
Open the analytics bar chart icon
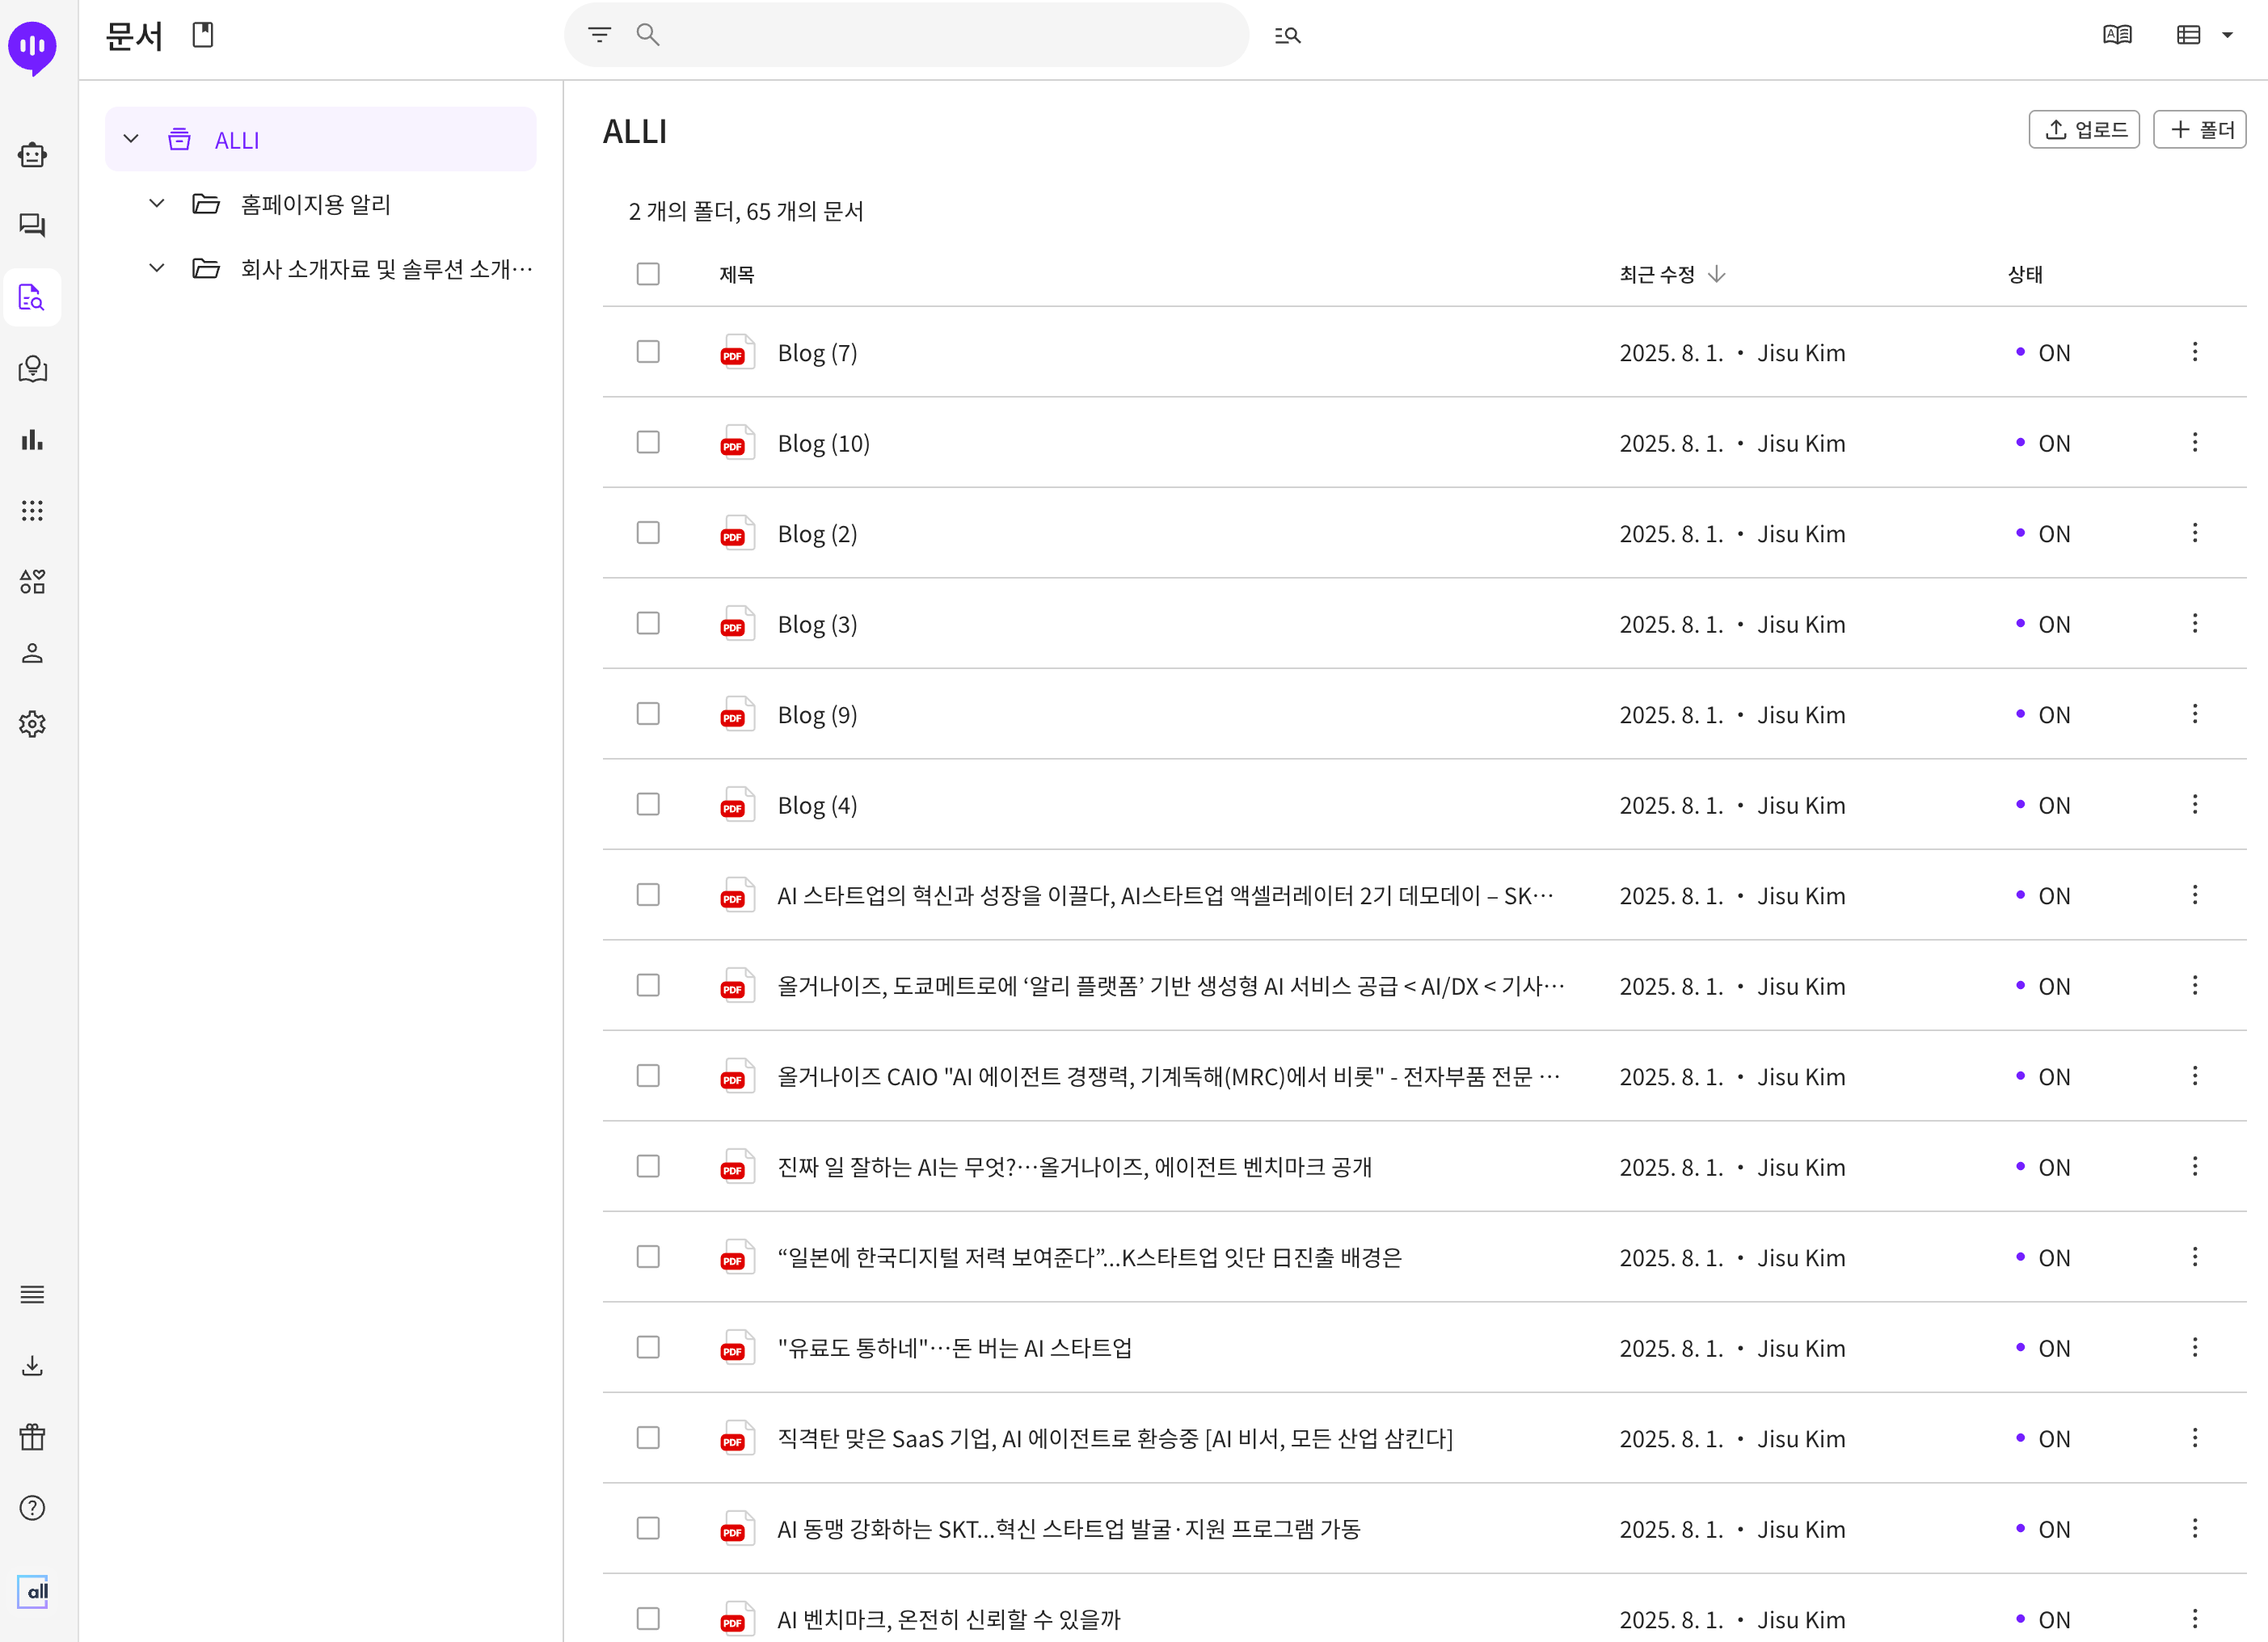(x=32, y=440)
